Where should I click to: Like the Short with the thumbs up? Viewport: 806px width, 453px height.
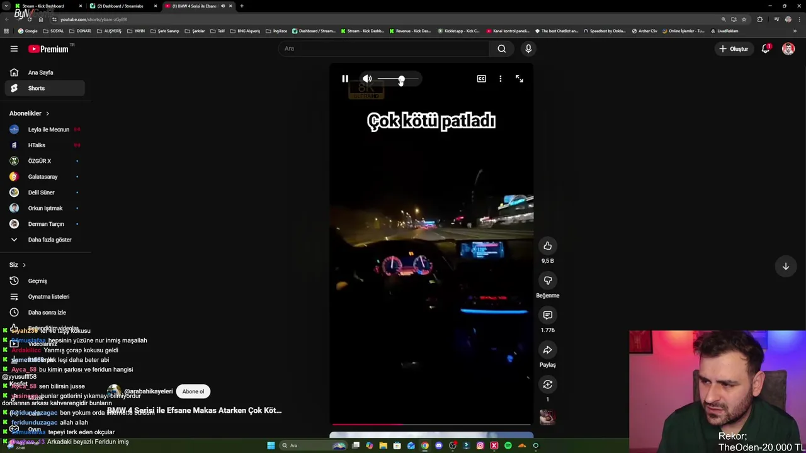548,246
